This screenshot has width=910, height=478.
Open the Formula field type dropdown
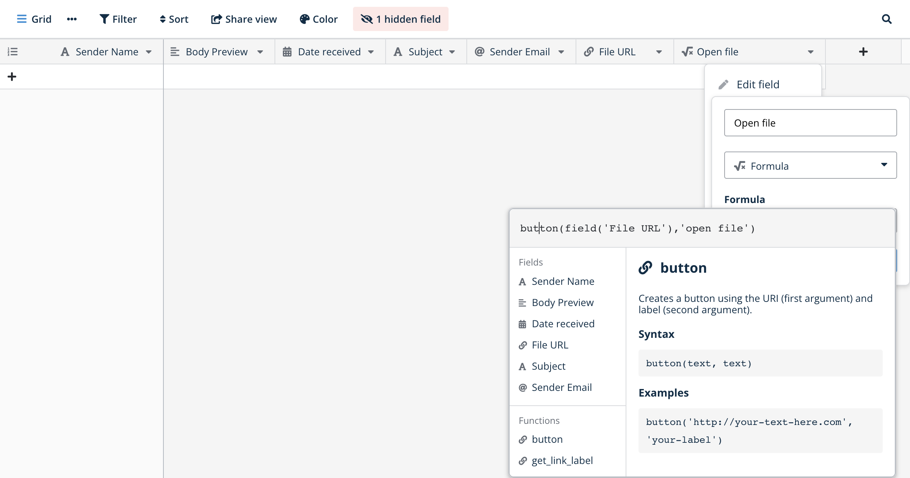[810, 166]
